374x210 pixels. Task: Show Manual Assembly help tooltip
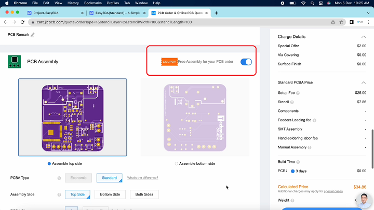click(x=310, y=148)
